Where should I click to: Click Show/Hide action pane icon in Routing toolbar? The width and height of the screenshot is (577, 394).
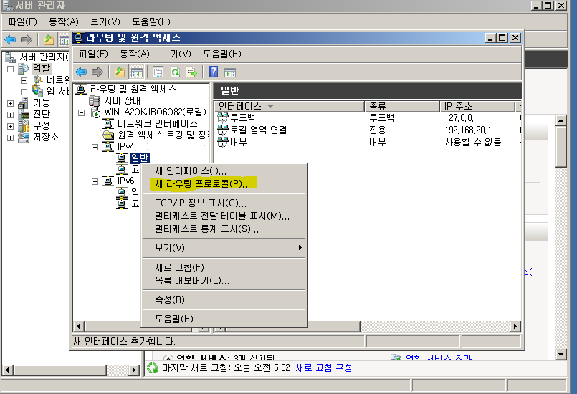(230, 72)
